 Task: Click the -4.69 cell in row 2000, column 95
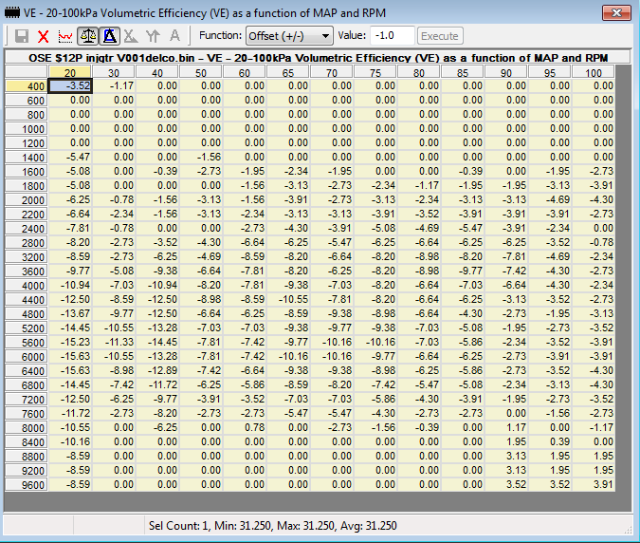(x=550, y=199)
